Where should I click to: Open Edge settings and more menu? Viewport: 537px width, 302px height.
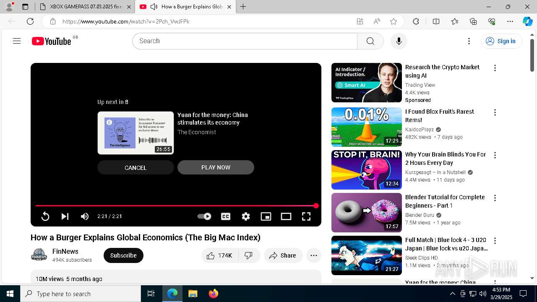tap(510, 21)
